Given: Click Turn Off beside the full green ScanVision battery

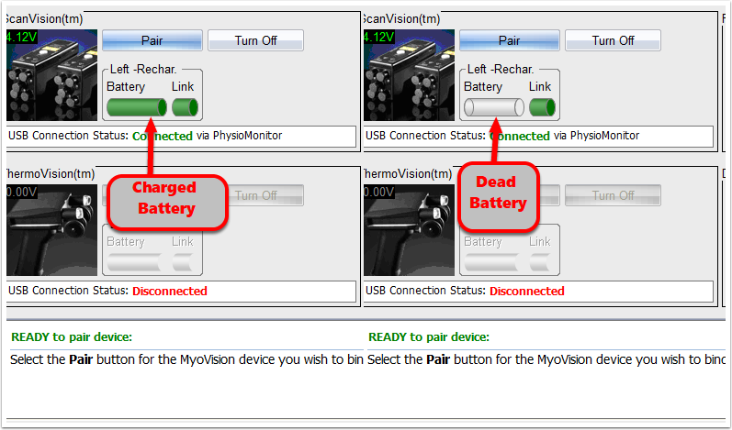Looking at the screenshot, I should click(256, 40).
